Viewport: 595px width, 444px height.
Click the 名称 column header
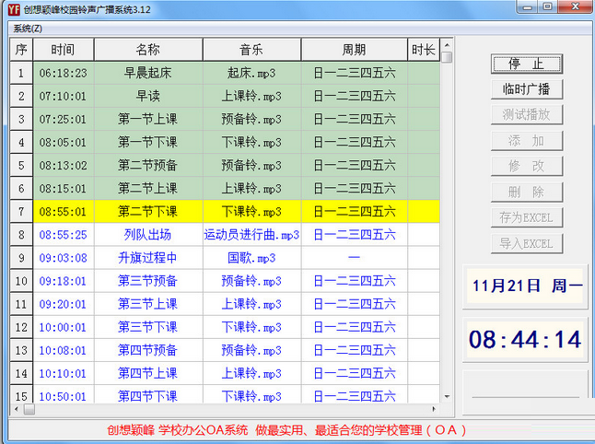point(148,50)
